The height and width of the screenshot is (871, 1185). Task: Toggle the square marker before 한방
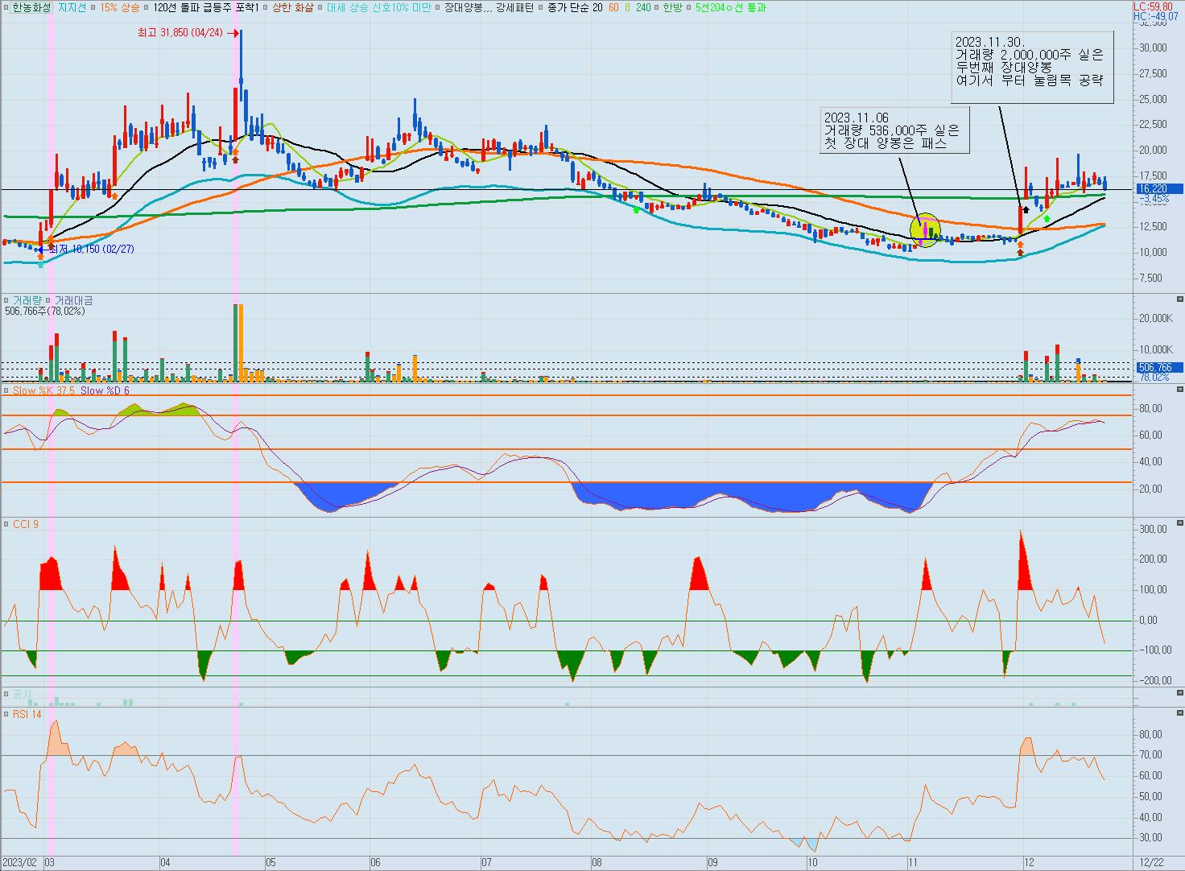point(658,7)
